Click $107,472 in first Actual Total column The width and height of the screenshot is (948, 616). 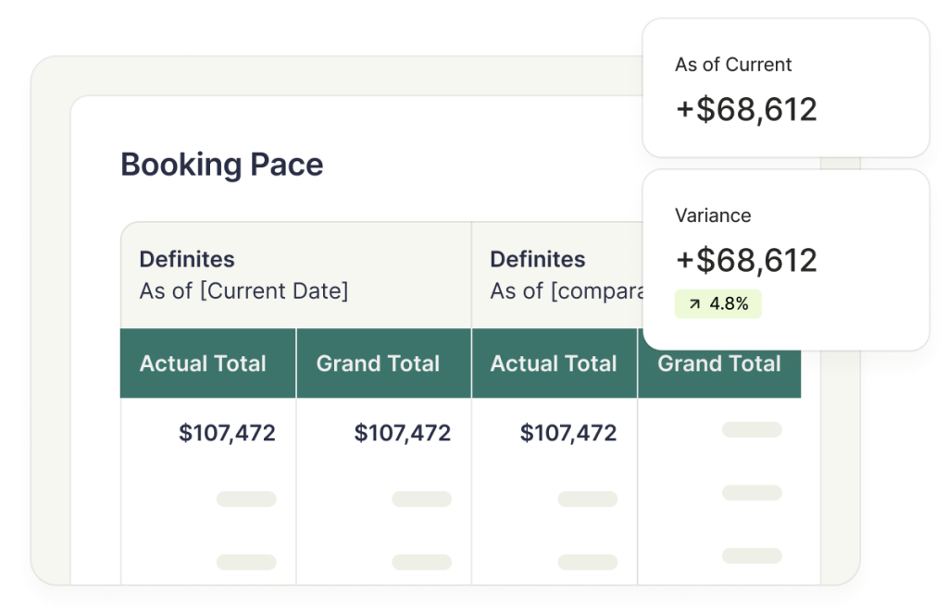(228, 433)
